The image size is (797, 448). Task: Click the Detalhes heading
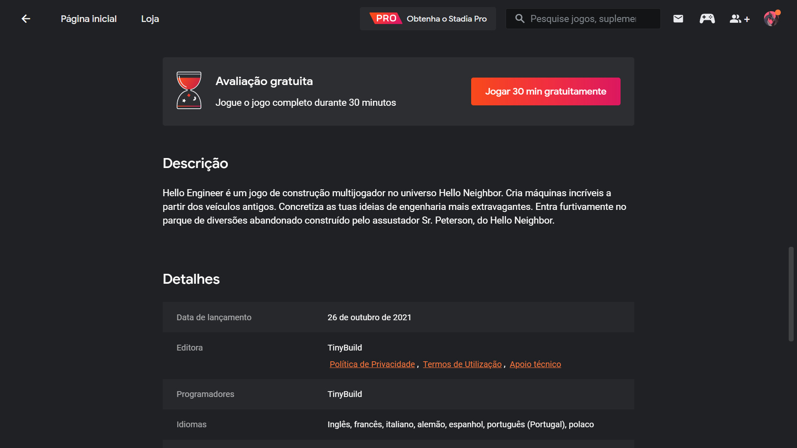(191, 279)
